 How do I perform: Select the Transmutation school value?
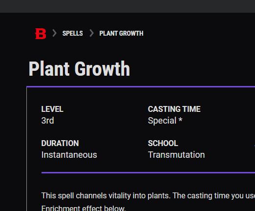tap(176, 155)
